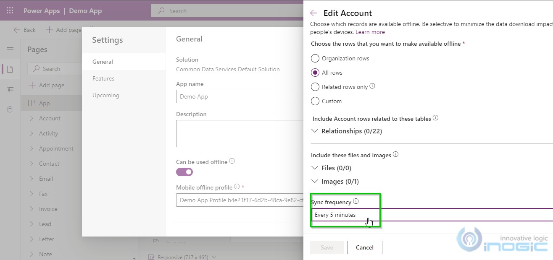Click the info icon next to Sync frequency

[356, 201]
